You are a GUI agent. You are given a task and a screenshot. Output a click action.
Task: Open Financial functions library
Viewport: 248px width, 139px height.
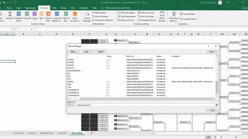[x=27, y=16]
